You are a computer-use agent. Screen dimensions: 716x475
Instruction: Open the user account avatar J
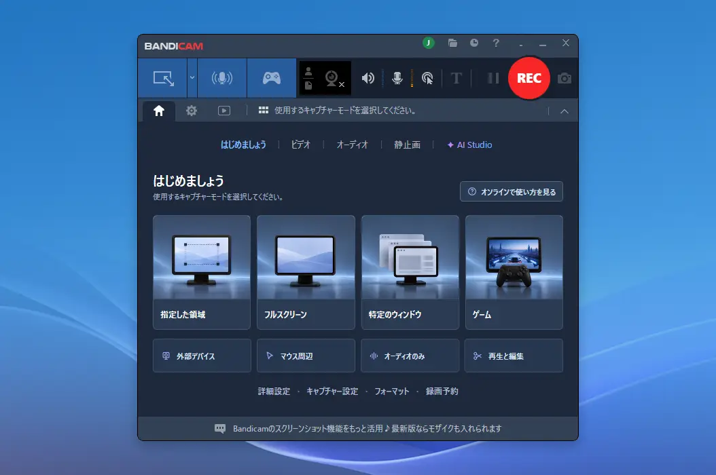[x=429, y=43]
